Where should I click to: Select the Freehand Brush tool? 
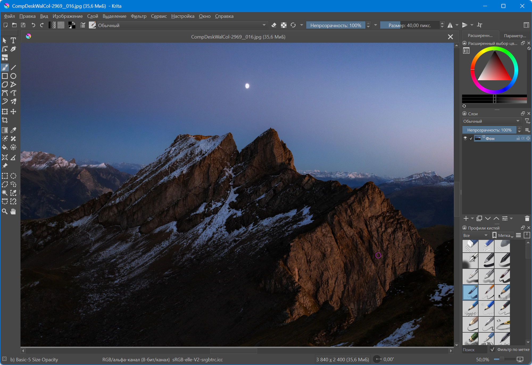5,67
